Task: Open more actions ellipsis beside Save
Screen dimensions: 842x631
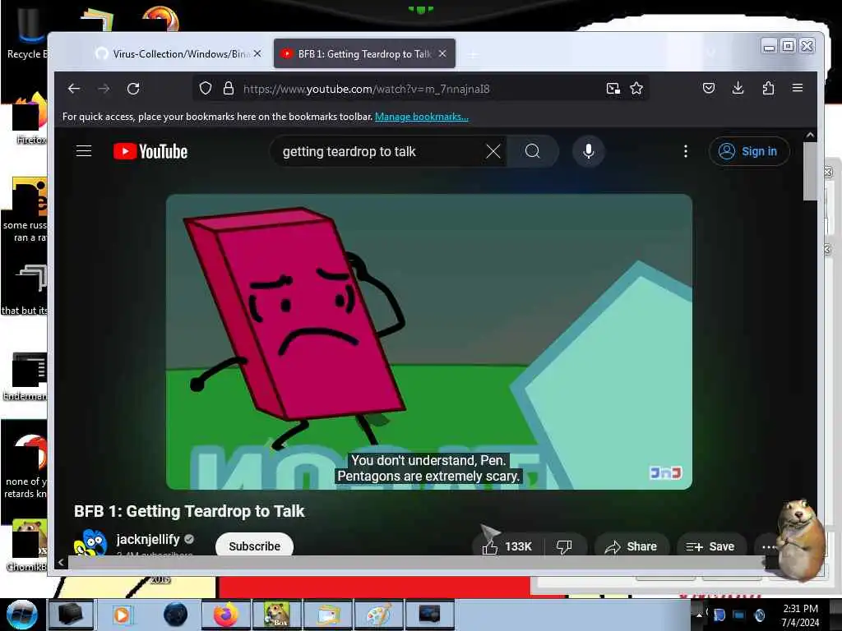Action: tap(769, 546)
